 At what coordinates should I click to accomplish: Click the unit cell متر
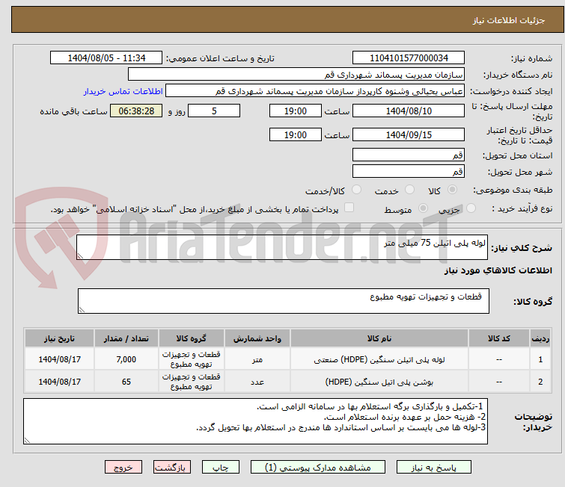tap(257, 359)
